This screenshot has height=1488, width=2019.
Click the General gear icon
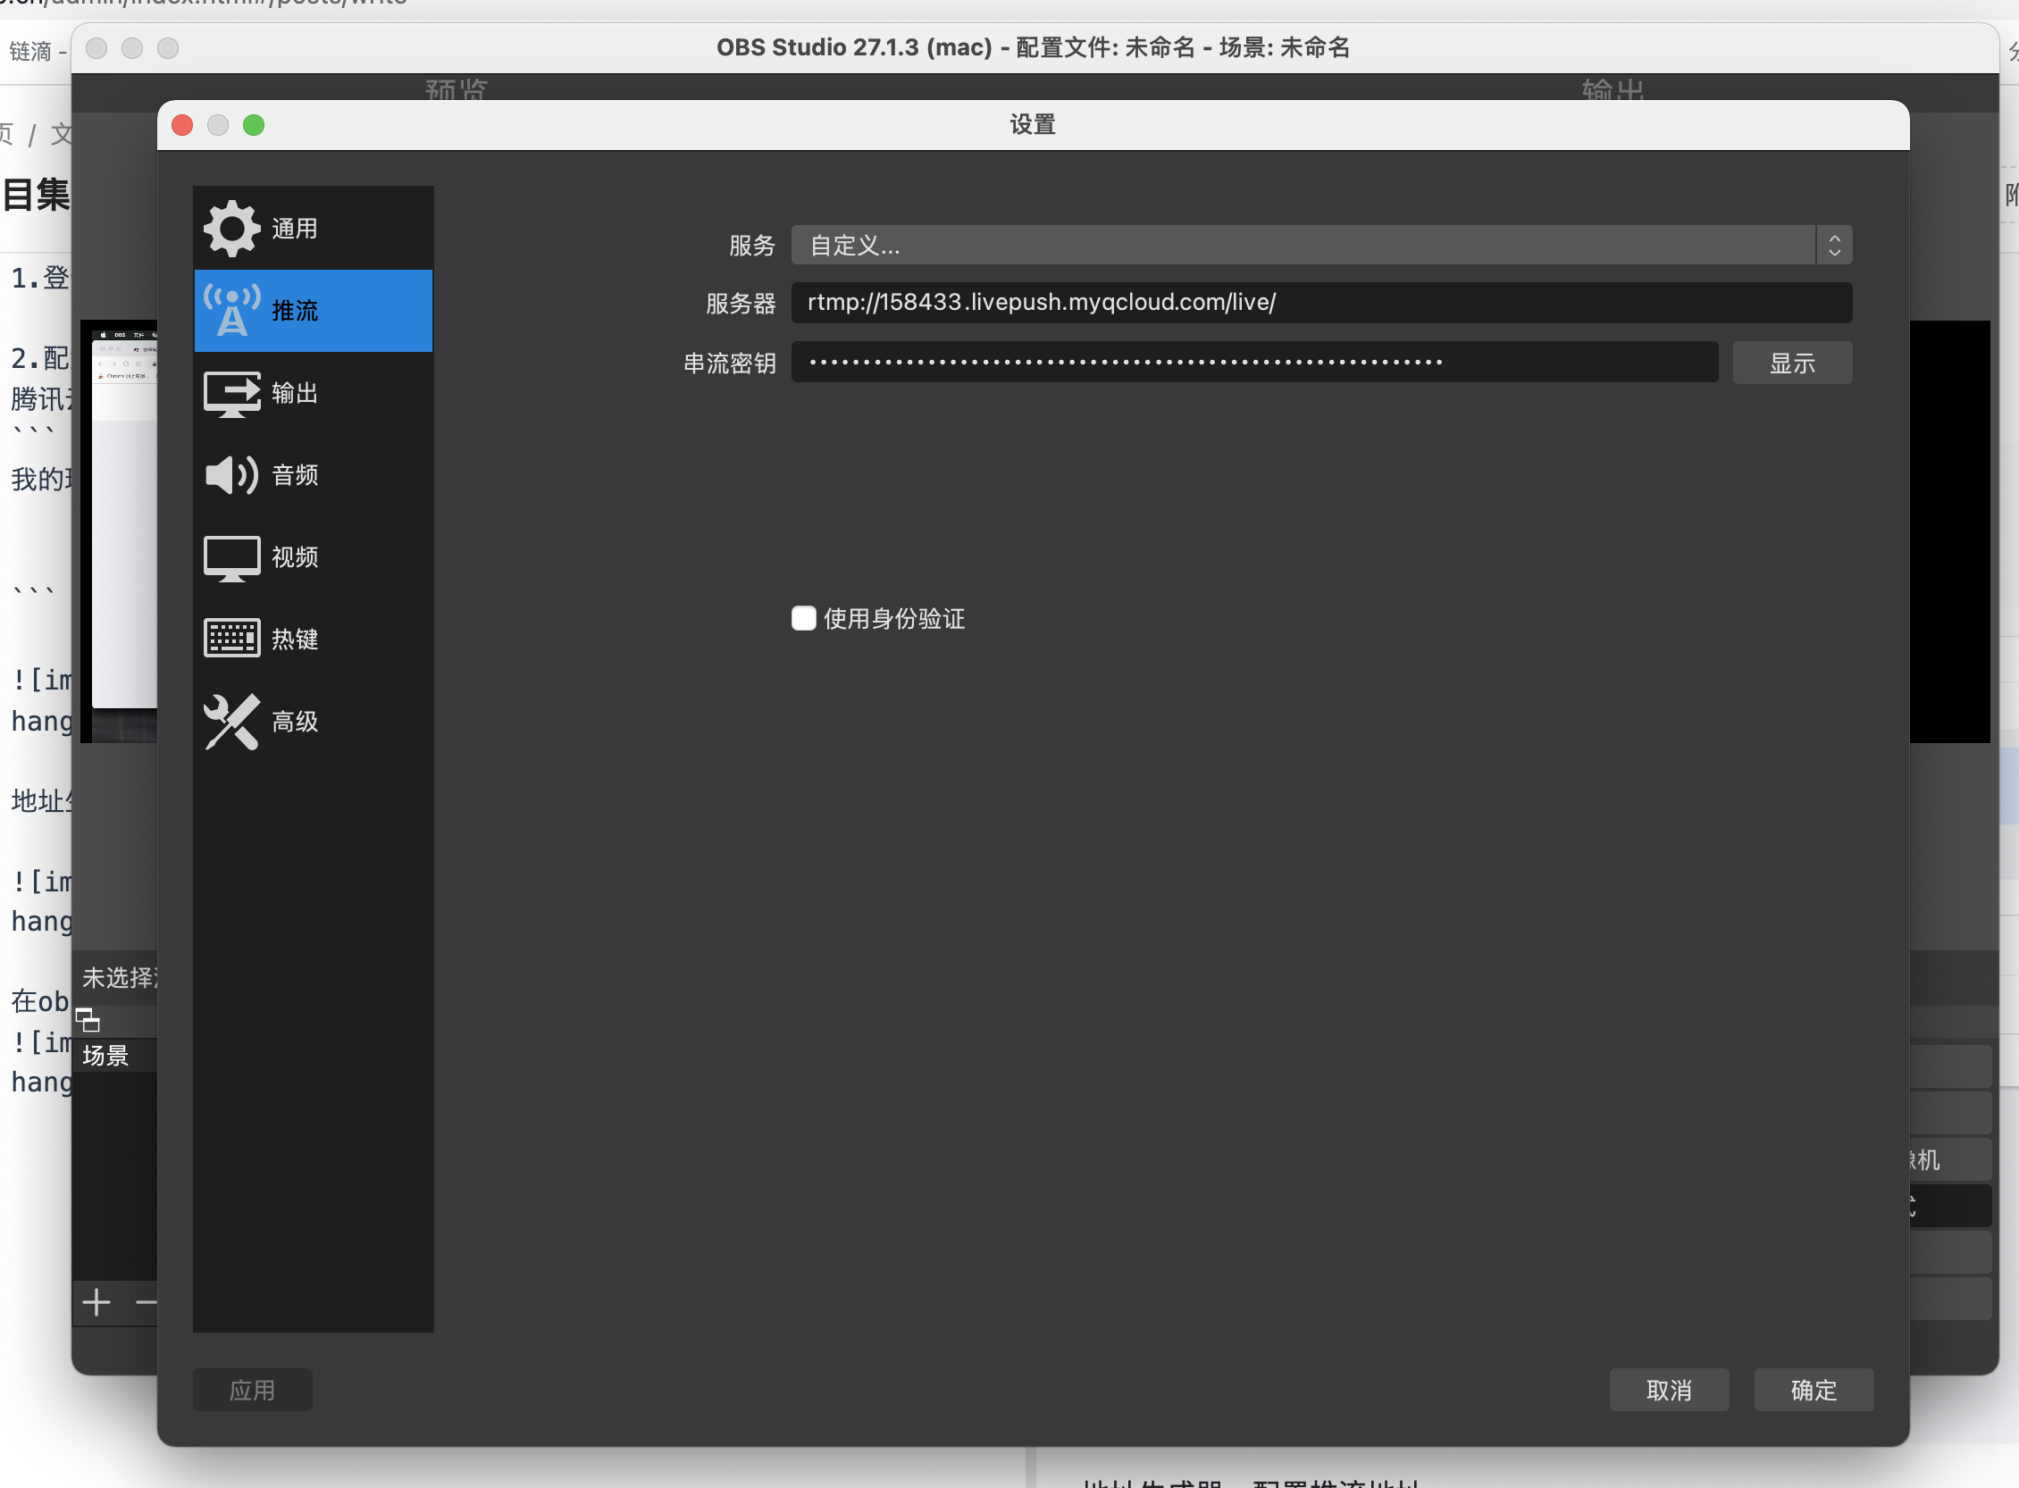pos(231,229)
